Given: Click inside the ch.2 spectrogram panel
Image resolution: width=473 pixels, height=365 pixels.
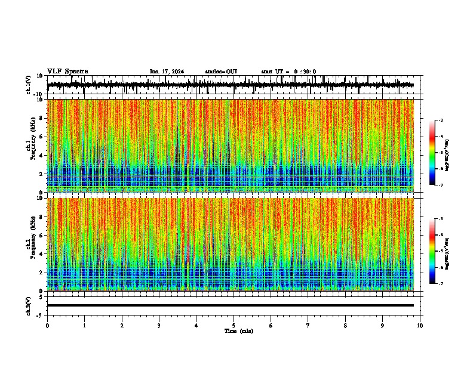Looking at the screenshot, I should [231, 245].
